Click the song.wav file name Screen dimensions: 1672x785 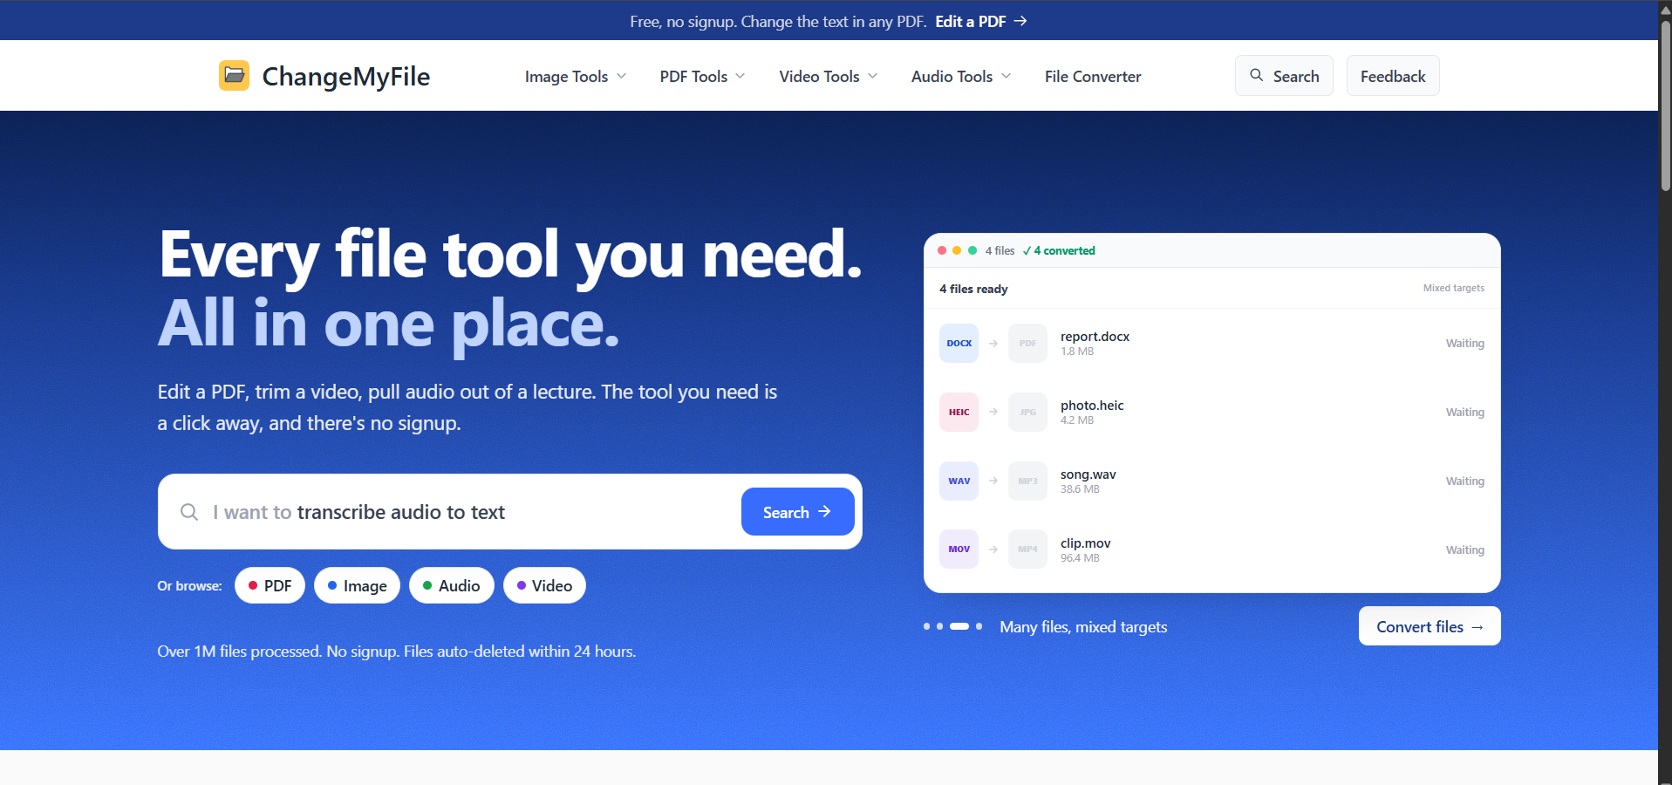click(x=1088, y=474)
